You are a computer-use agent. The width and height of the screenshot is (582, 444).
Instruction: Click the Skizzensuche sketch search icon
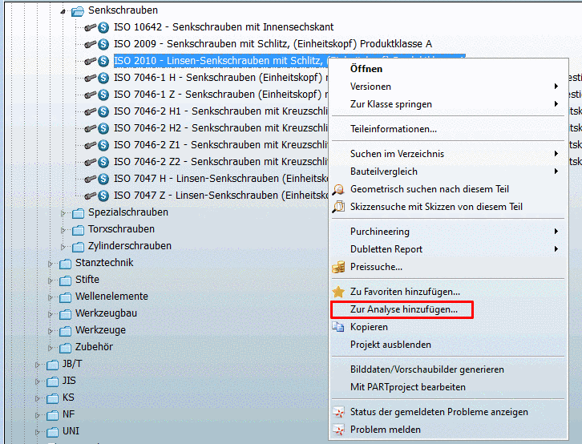pos(337,206)
